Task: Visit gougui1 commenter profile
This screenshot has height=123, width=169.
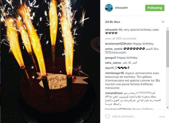Action: [x=110, y=58]
